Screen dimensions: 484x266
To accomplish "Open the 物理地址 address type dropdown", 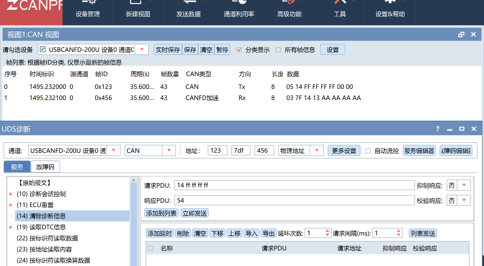I will tap(317, 150).
